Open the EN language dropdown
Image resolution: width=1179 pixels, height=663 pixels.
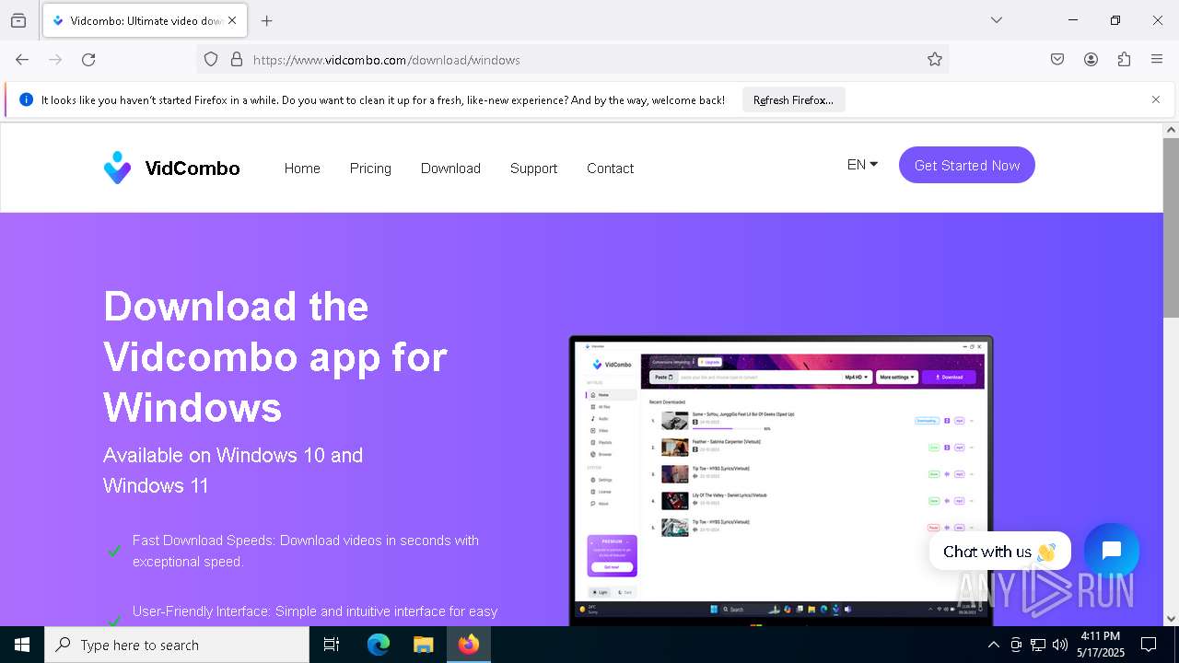tap(862, 165)
